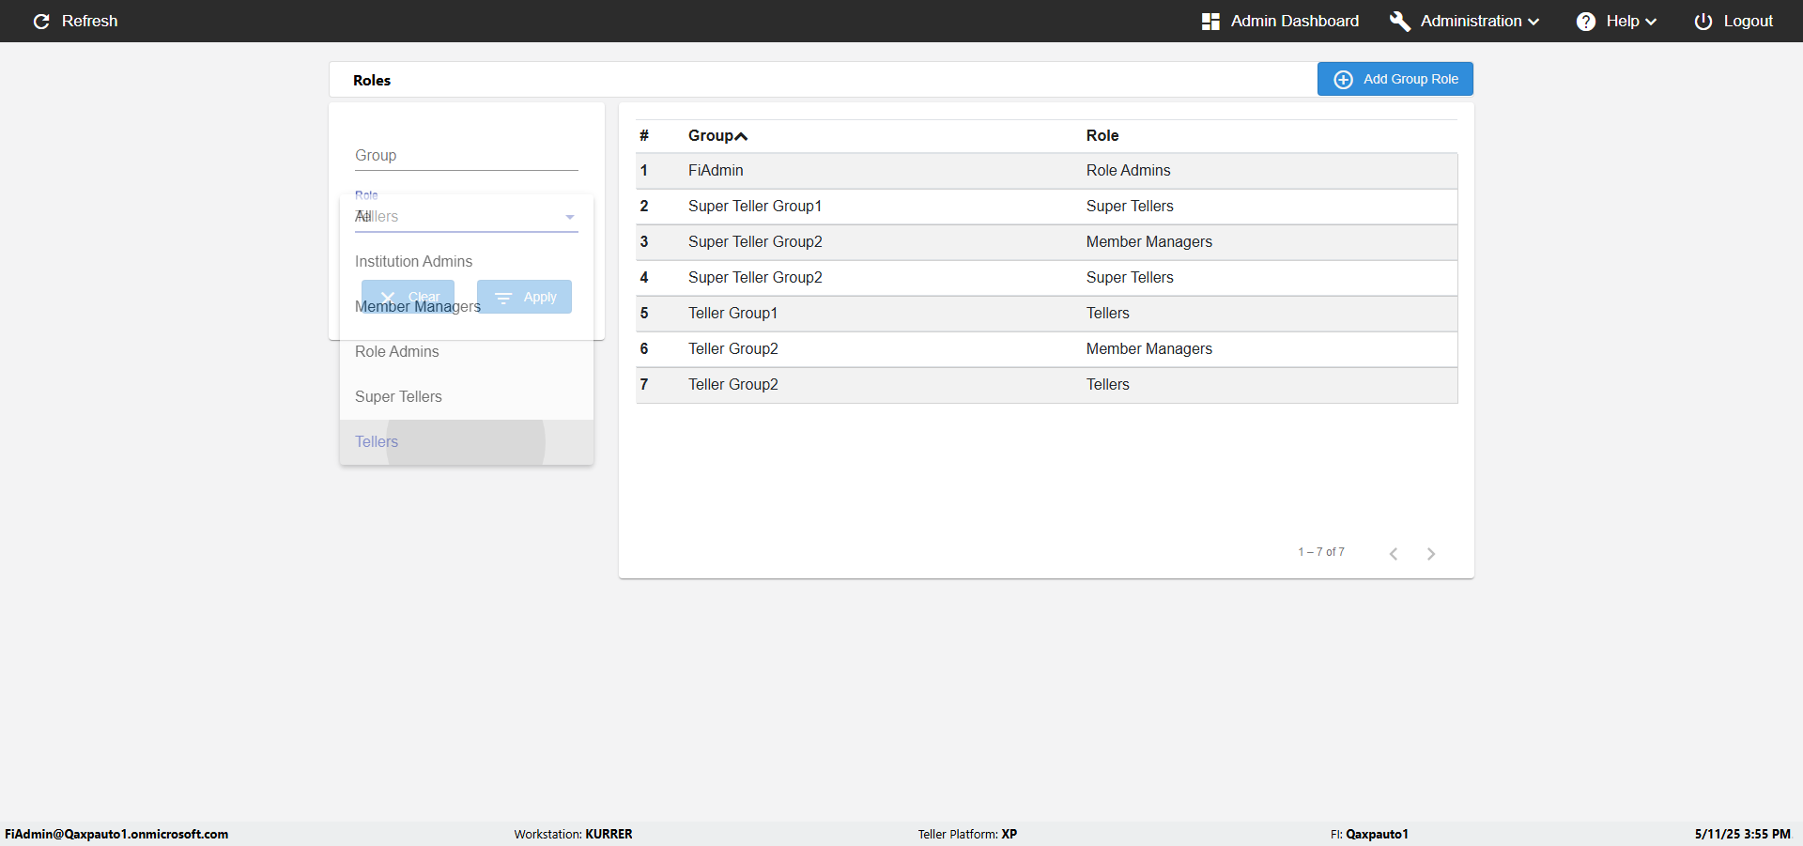The image size is (1803, 846).
Task: Click the Refresh circular arrow icon
Action: coord(41,21)
